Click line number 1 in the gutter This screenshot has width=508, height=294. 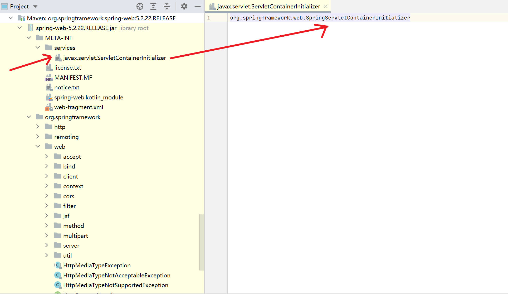(x=208, y=18)
